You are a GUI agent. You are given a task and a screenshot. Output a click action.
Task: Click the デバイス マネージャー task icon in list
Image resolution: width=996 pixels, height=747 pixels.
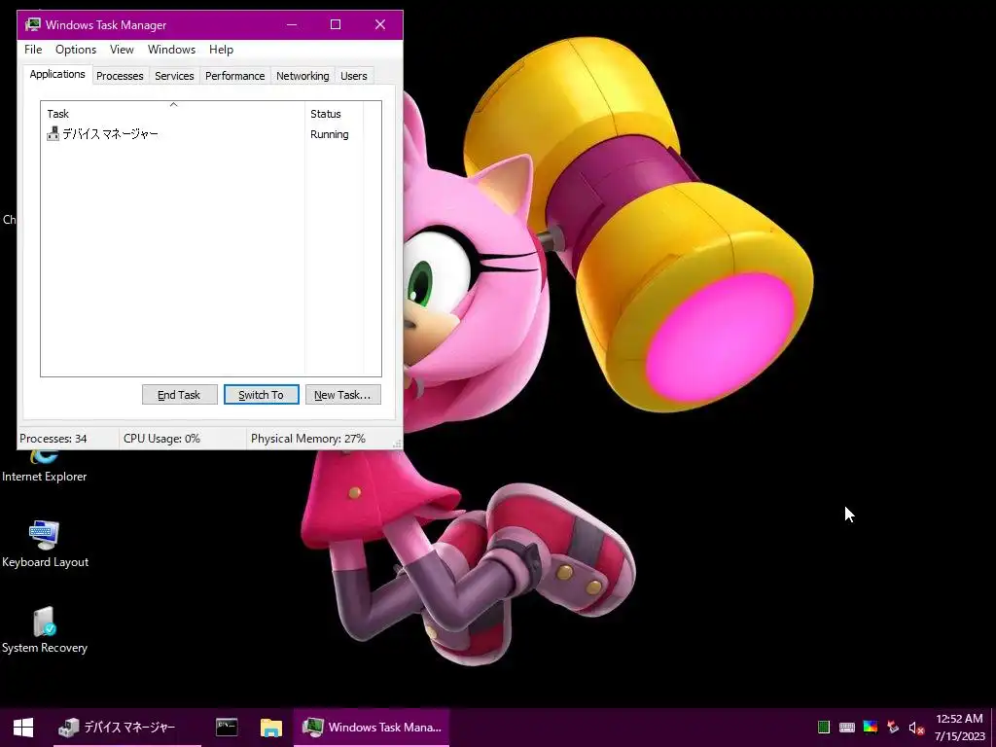pyautogui.click(x=53, y=134)
